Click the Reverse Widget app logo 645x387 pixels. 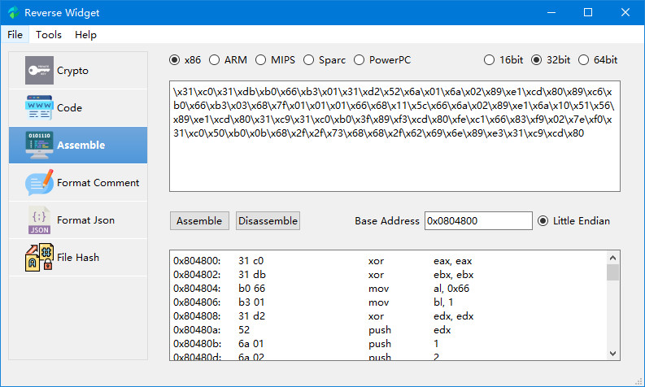[14, 12]
